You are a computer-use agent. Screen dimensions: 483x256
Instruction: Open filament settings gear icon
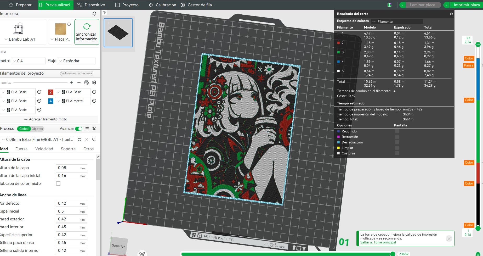94,82
